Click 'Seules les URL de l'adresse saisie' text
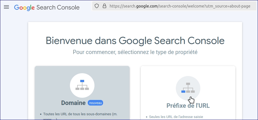 (x=176, y=117)
